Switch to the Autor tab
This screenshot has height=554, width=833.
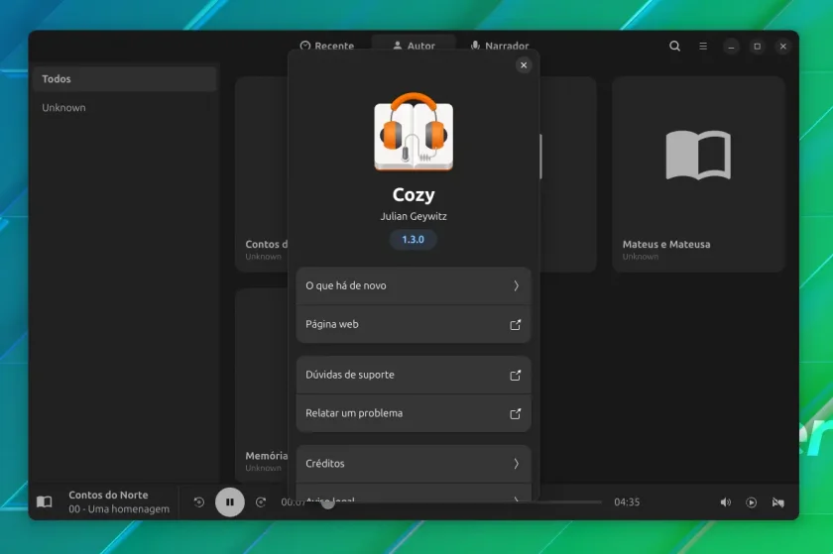pos(414,46)
